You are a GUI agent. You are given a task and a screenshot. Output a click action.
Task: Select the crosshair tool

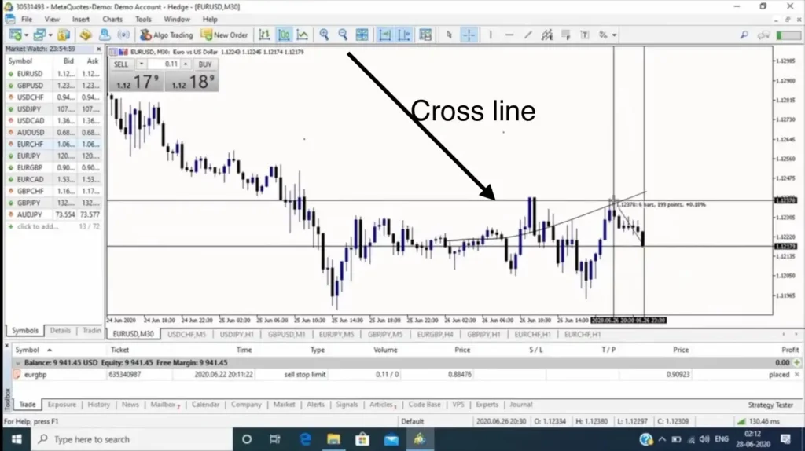pyautogui.click(x=469, y=35)
